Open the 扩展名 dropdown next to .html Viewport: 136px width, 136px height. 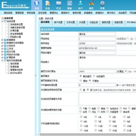(122, 71)
